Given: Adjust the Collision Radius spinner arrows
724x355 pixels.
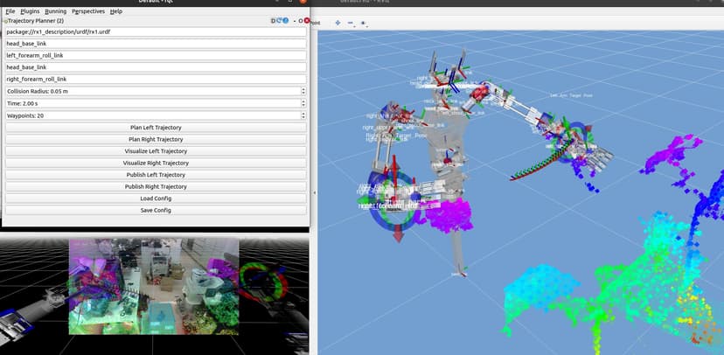Looking at the screenshot, I should click(x=303, y=91).
